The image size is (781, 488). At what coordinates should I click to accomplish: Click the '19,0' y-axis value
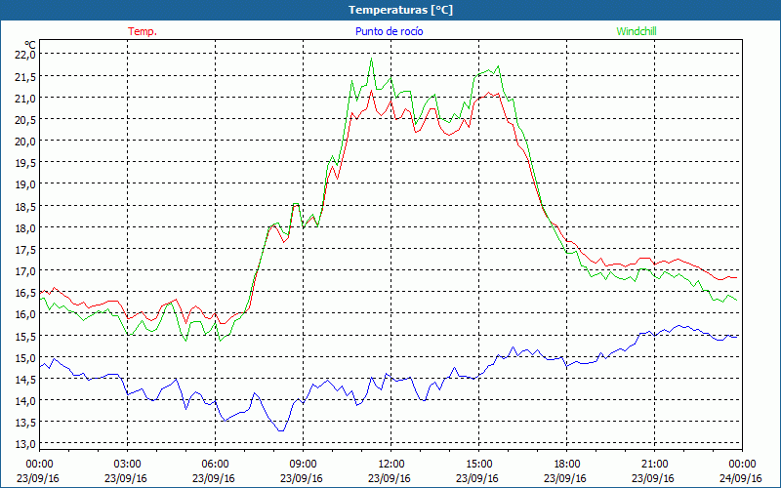point(25,184)
